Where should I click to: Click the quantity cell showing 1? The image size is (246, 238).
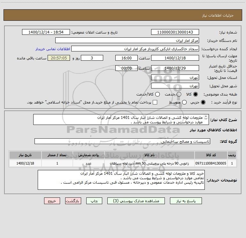click(57, 163)
